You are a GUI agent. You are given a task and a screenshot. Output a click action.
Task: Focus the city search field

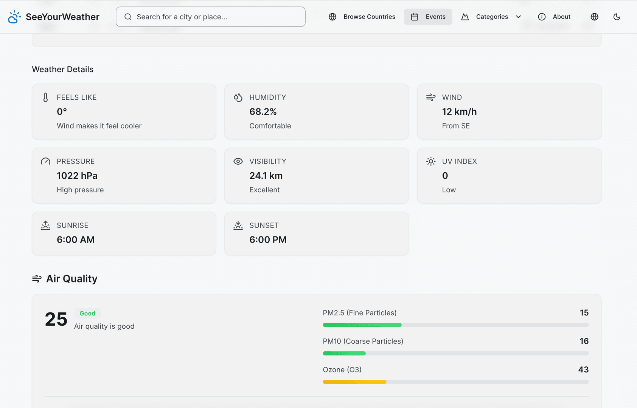(x=210, y=17)
